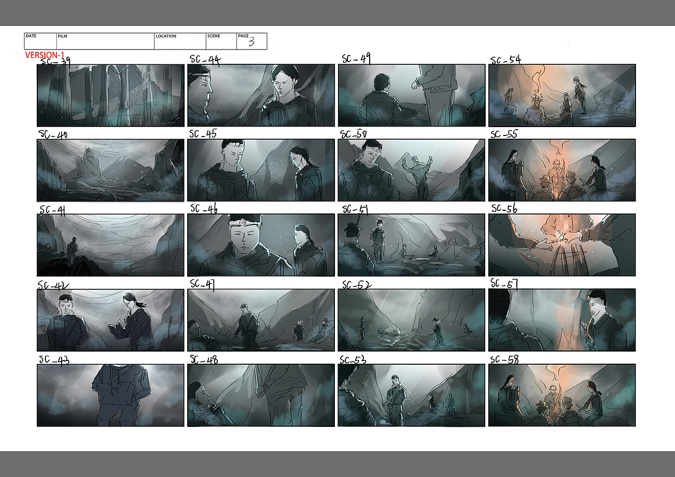Click the DATE header field
This screenshot has height=477, width=675.
(40, 41)
